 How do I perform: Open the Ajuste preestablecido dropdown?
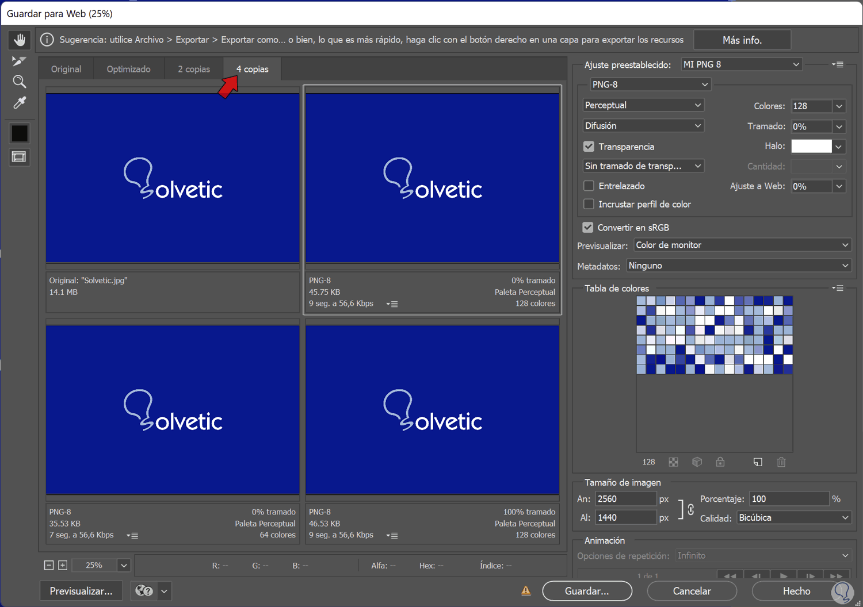[x=741, y=64]
